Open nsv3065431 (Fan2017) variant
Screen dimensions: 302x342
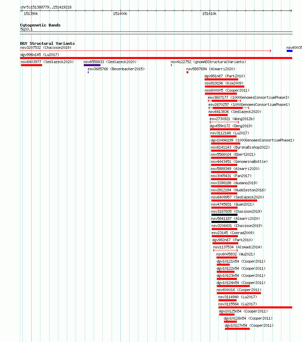pyautogui.click(x=231, y=176)
